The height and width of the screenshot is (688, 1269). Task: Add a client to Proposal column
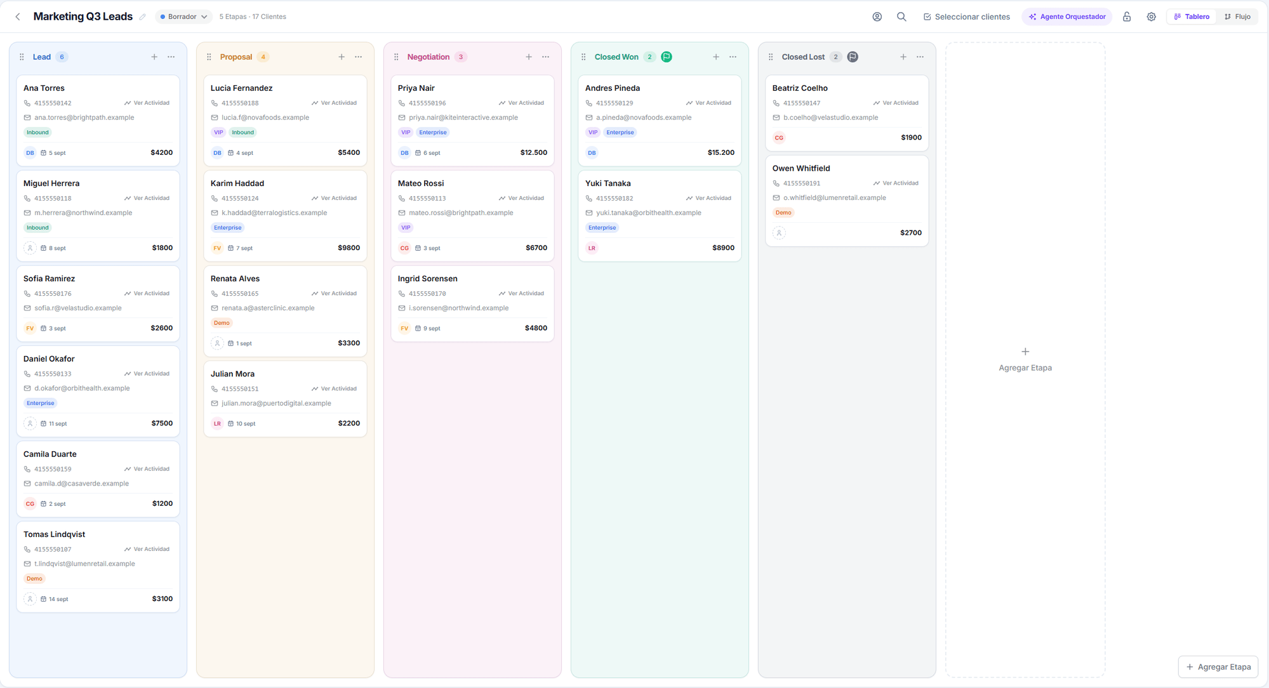pos(342,57)
